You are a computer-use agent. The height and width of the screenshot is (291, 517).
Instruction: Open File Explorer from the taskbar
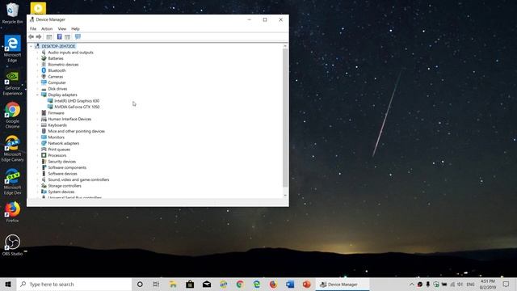pyautogui.click(x=173, y=284)
